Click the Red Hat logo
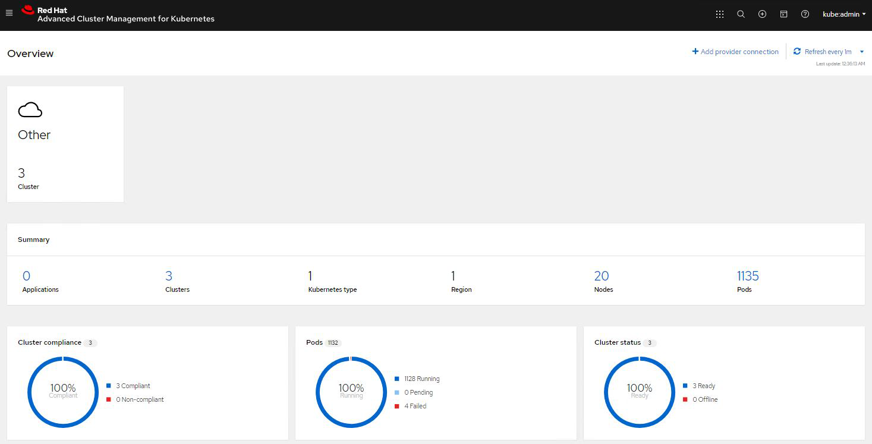This screenshot has height=444, width=872. [28, 10]
